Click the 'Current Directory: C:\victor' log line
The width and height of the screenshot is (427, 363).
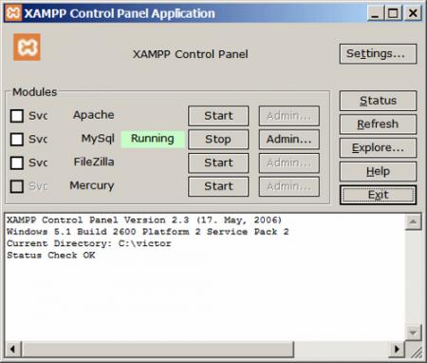(89, 243)
